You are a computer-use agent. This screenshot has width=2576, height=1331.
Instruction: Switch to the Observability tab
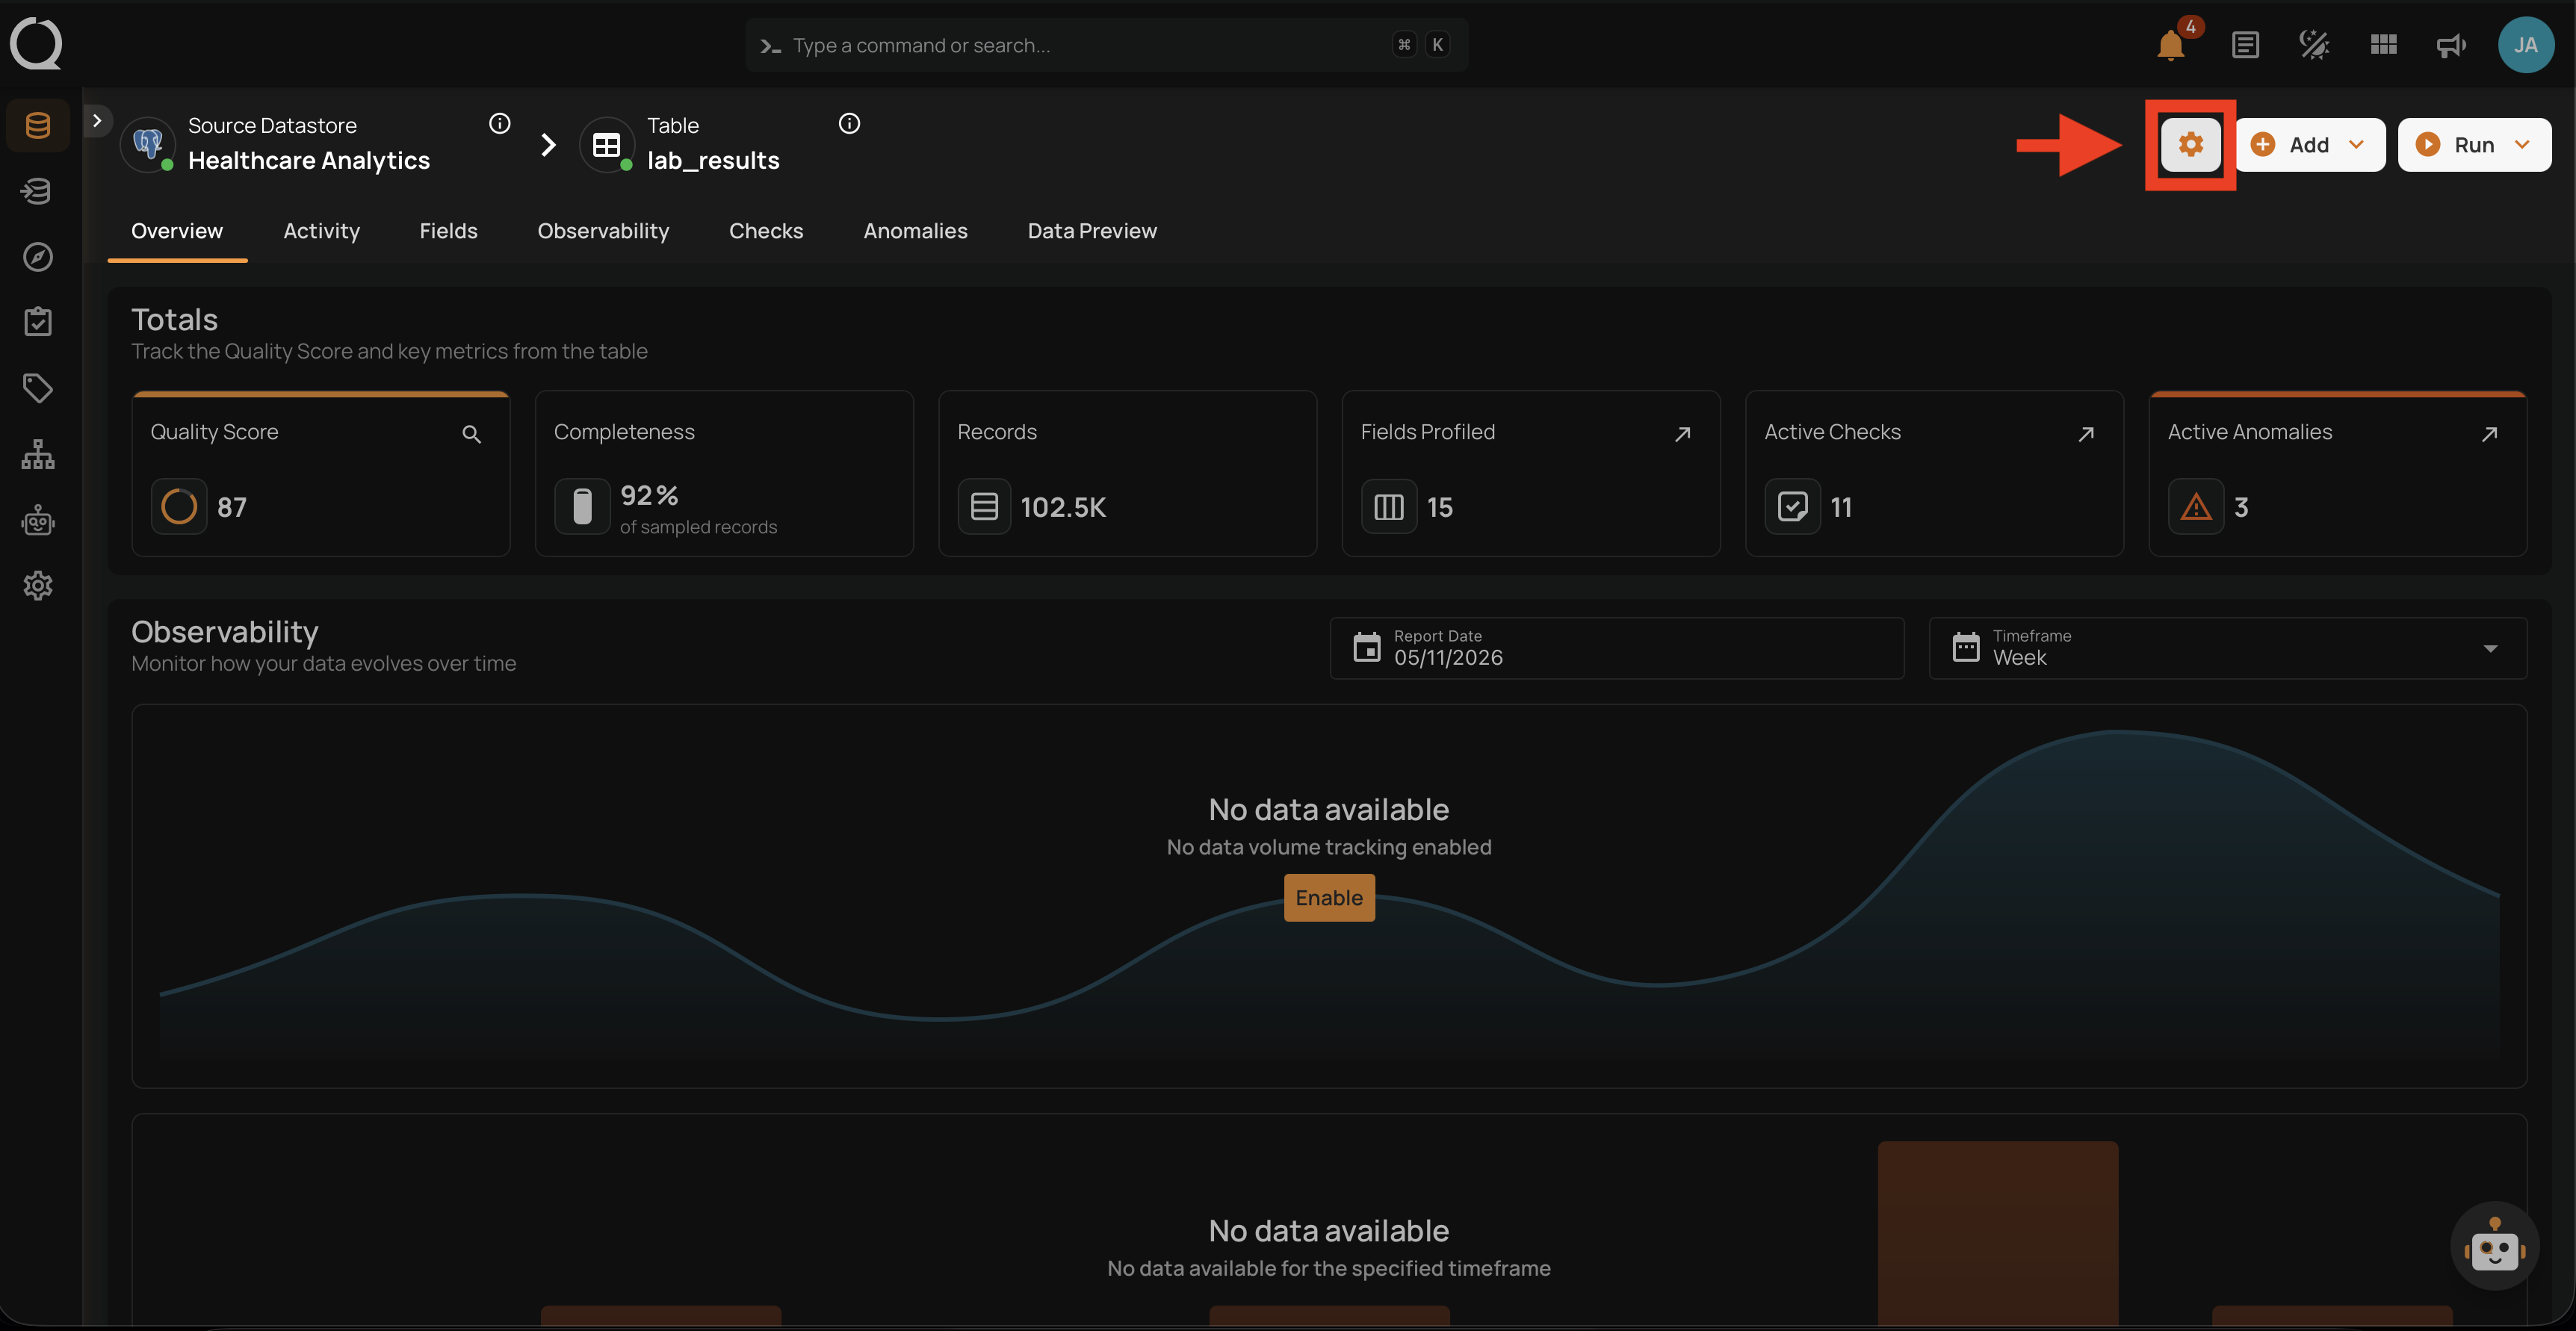603,231
